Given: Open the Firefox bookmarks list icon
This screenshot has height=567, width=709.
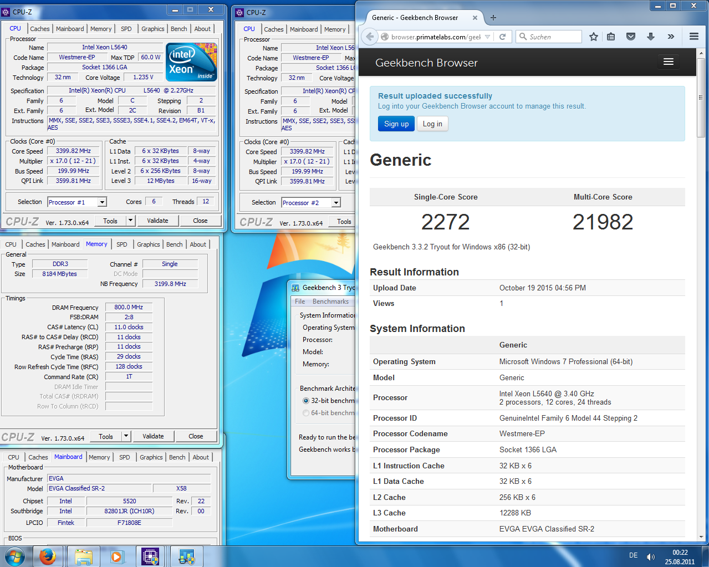Looking at the screenshot, I should coord(611,37).
